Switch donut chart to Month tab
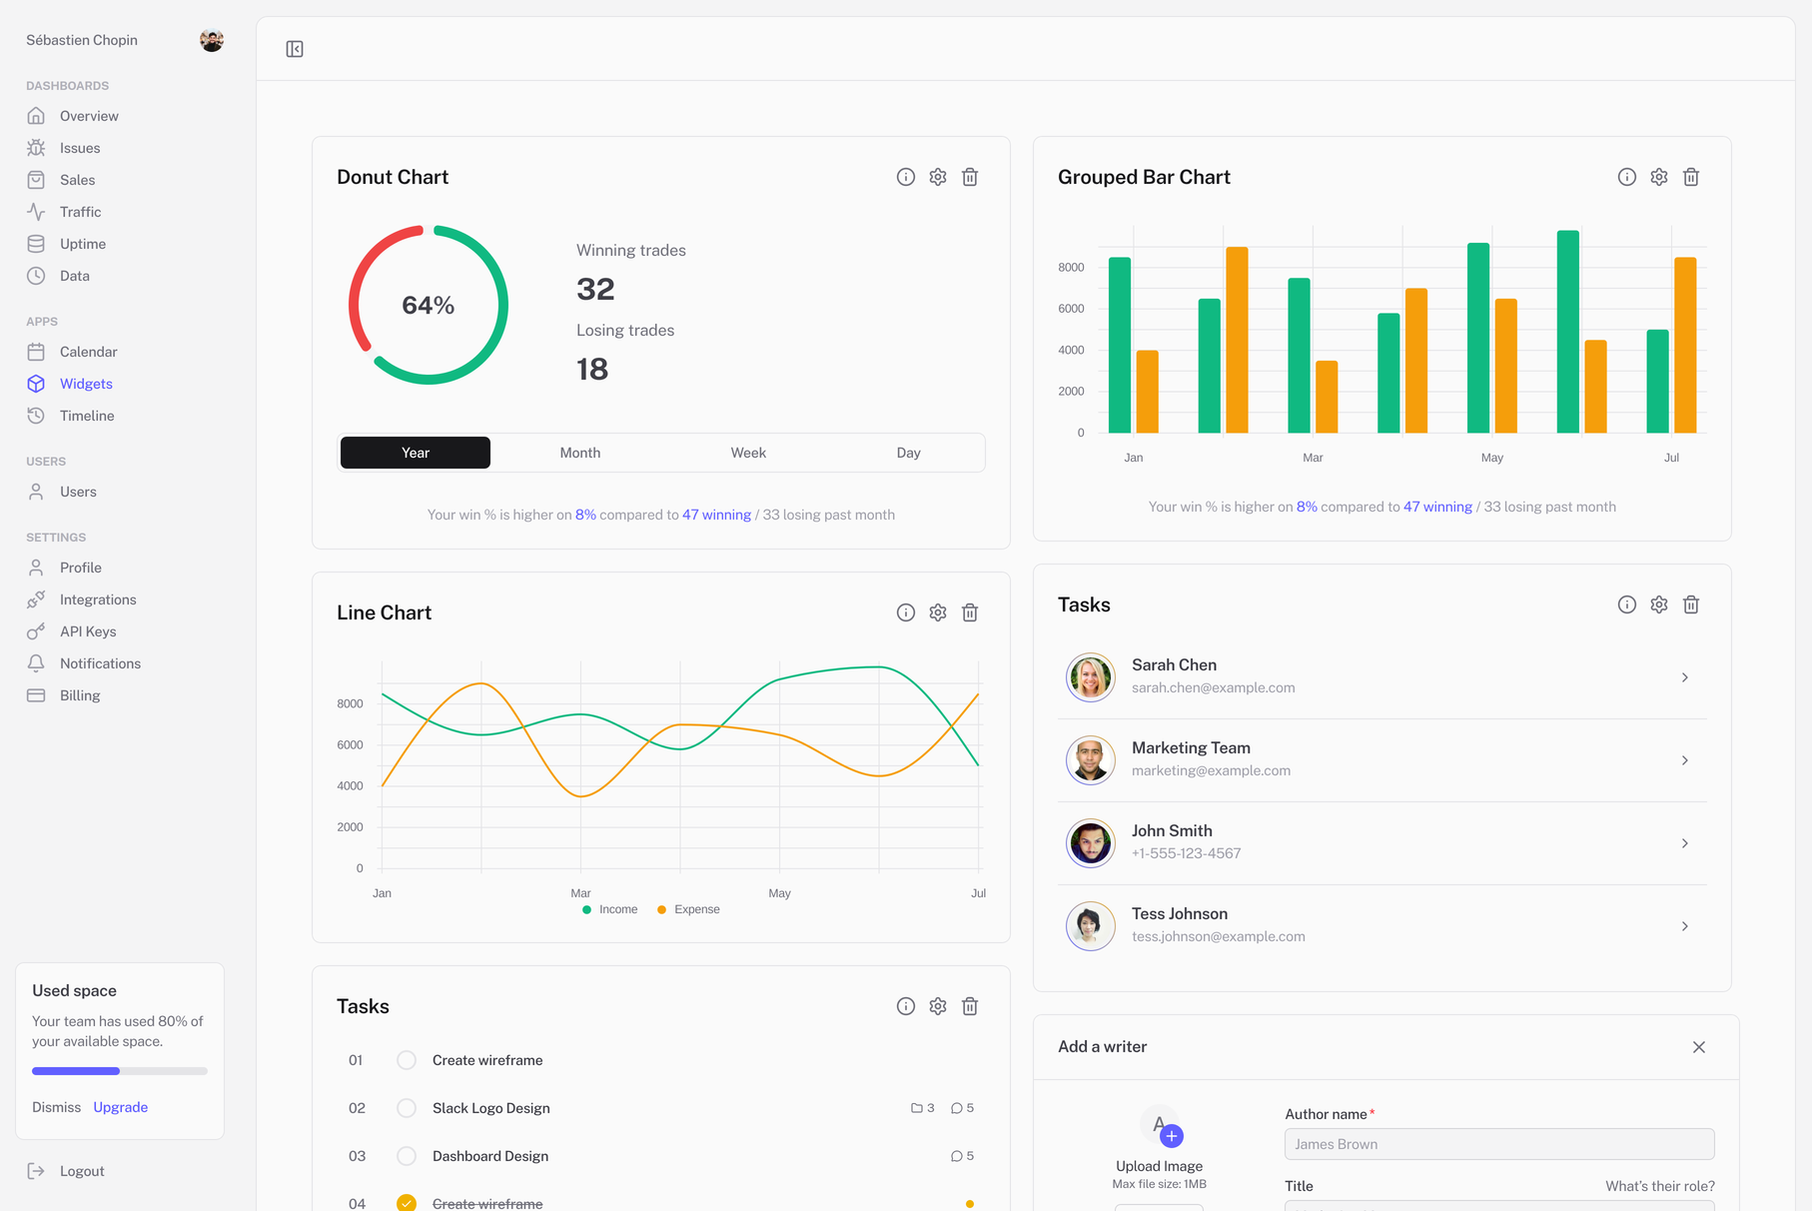Screen dimensions: 1812x1211 coord(579,453)
